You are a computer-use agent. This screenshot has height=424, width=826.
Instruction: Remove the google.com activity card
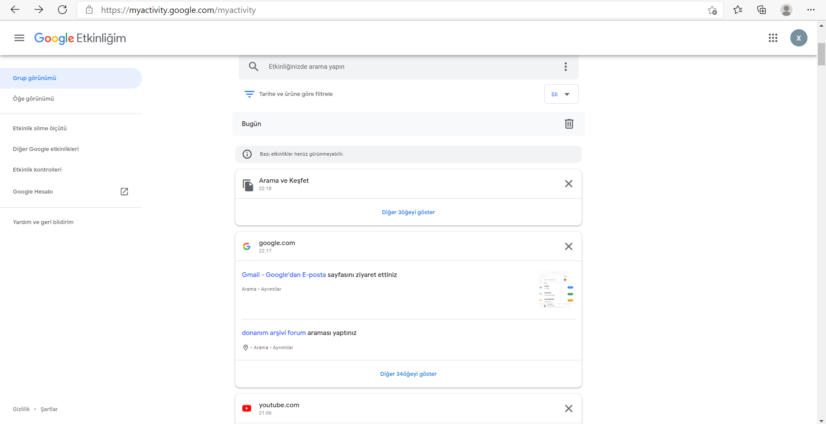click(x=568, y=246)
